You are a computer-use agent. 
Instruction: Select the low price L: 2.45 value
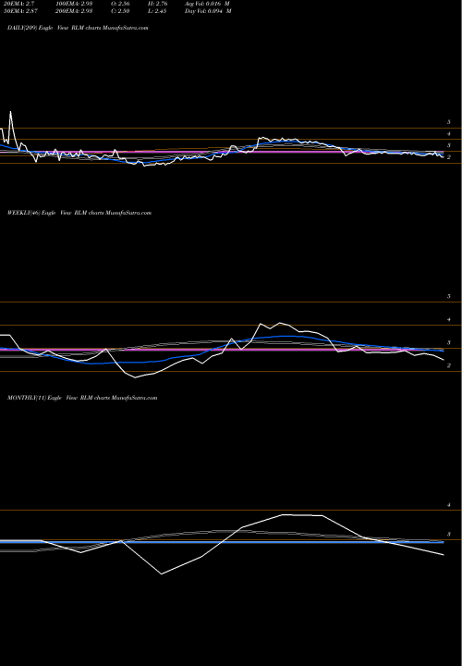pos(157,11)
